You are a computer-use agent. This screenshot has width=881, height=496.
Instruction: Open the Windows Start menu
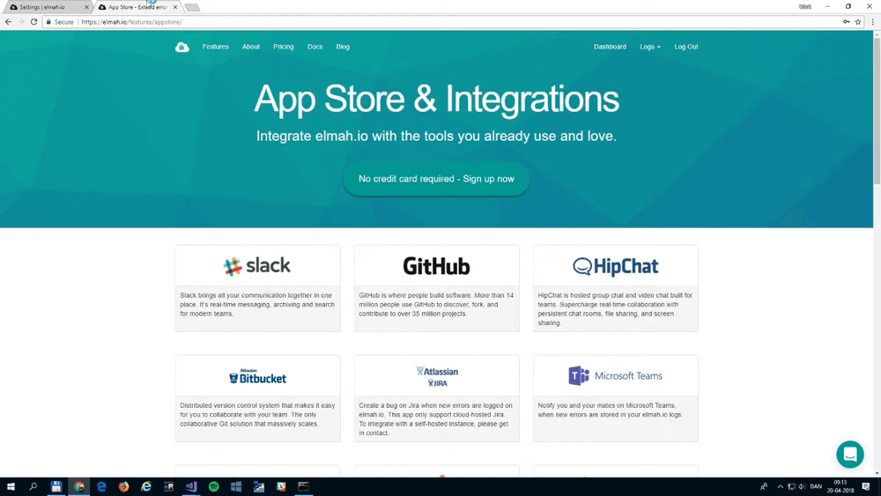[11, 486]
